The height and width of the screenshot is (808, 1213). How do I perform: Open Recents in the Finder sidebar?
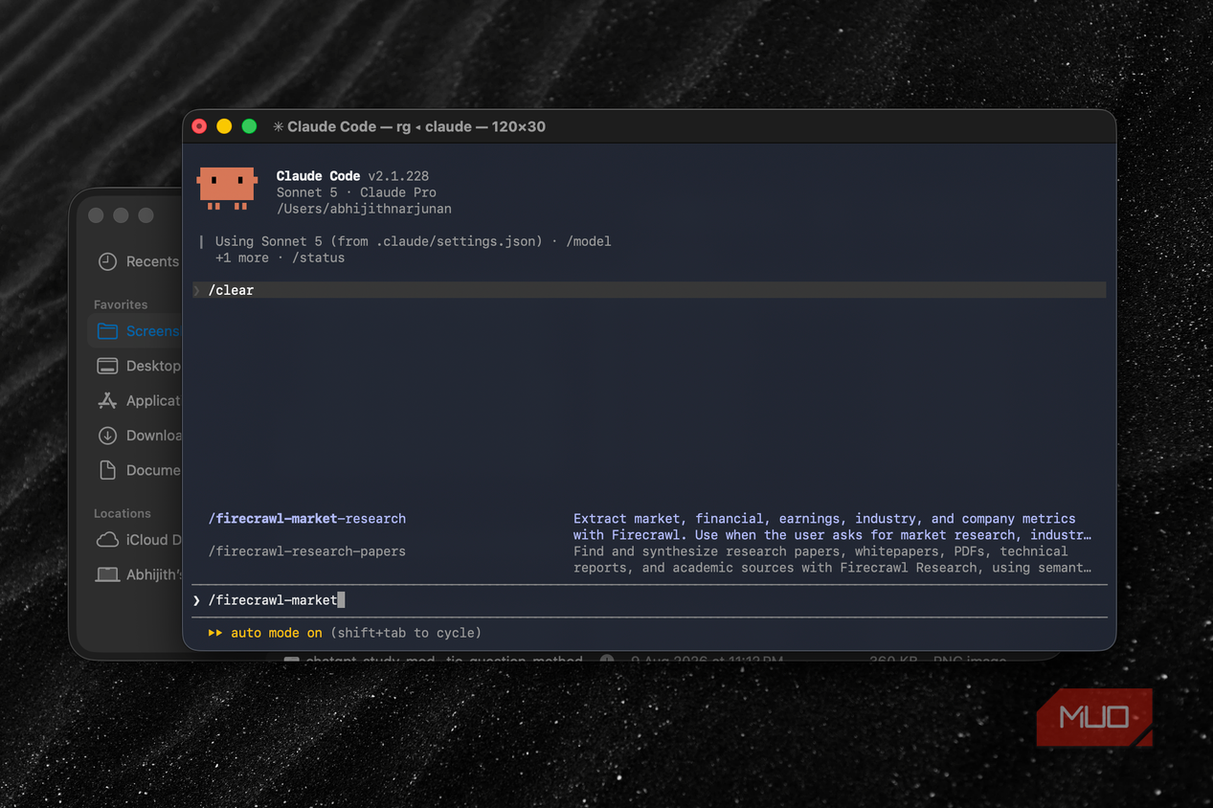139,261
